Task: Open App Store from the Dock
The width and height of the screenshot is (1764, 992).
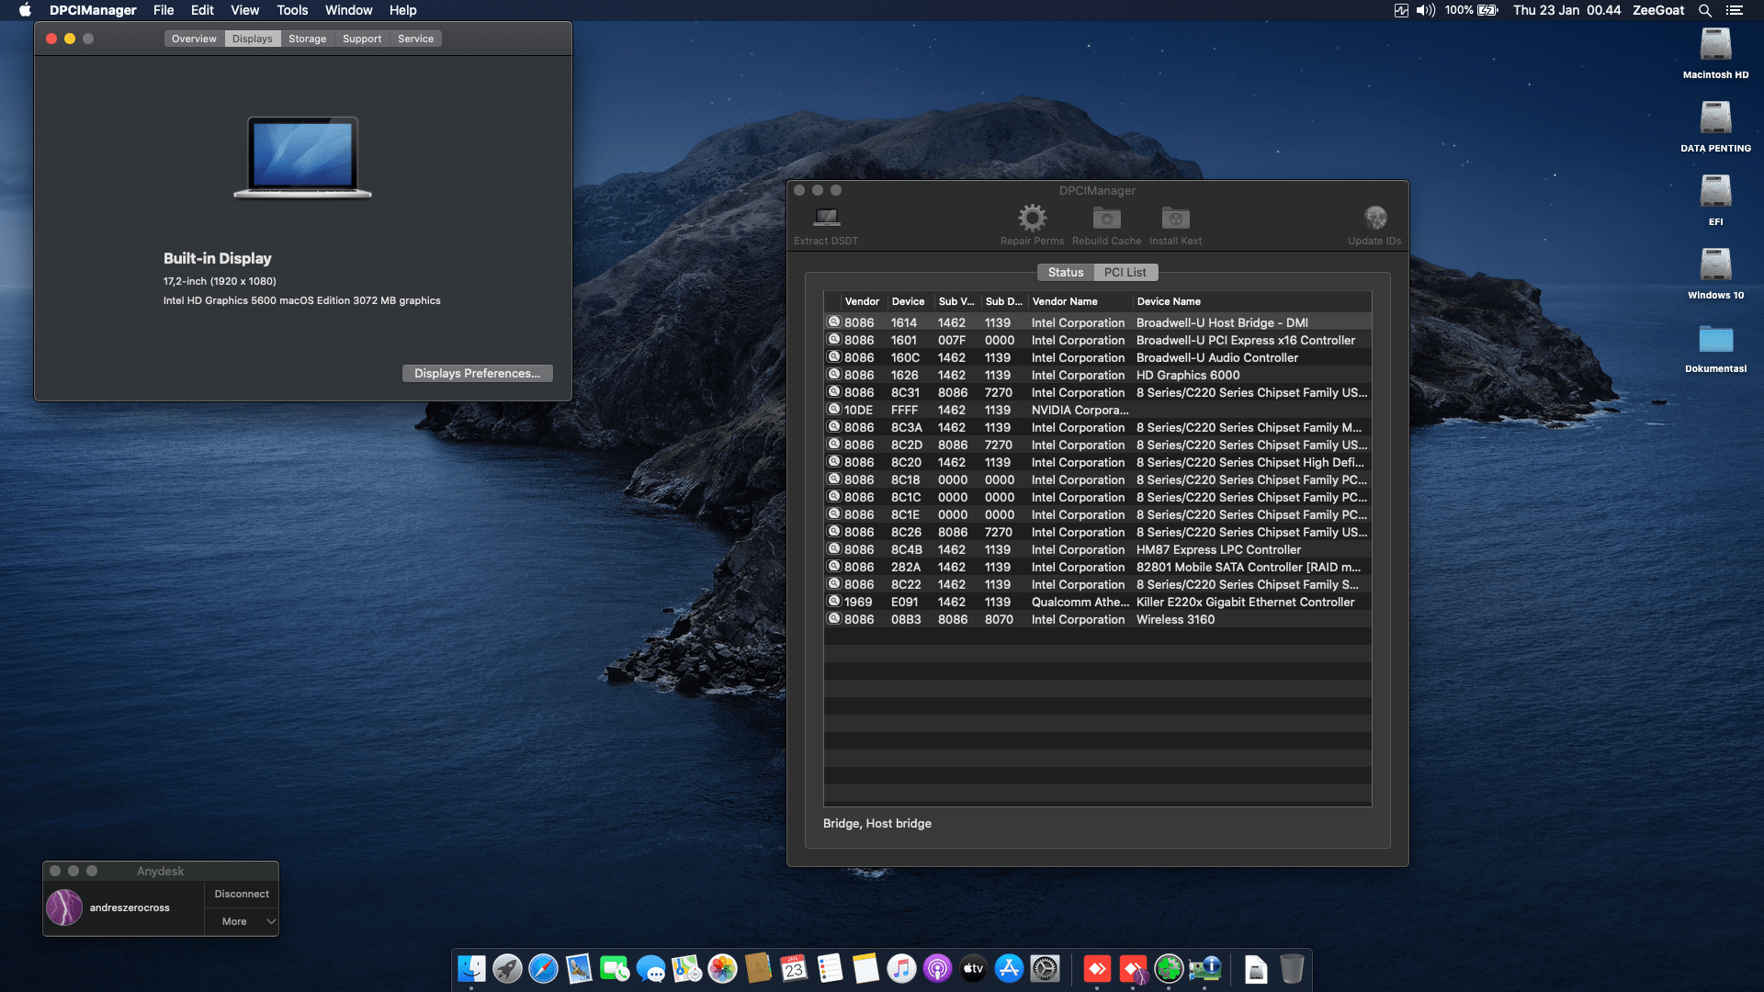Action: [x=1009, y=968]
